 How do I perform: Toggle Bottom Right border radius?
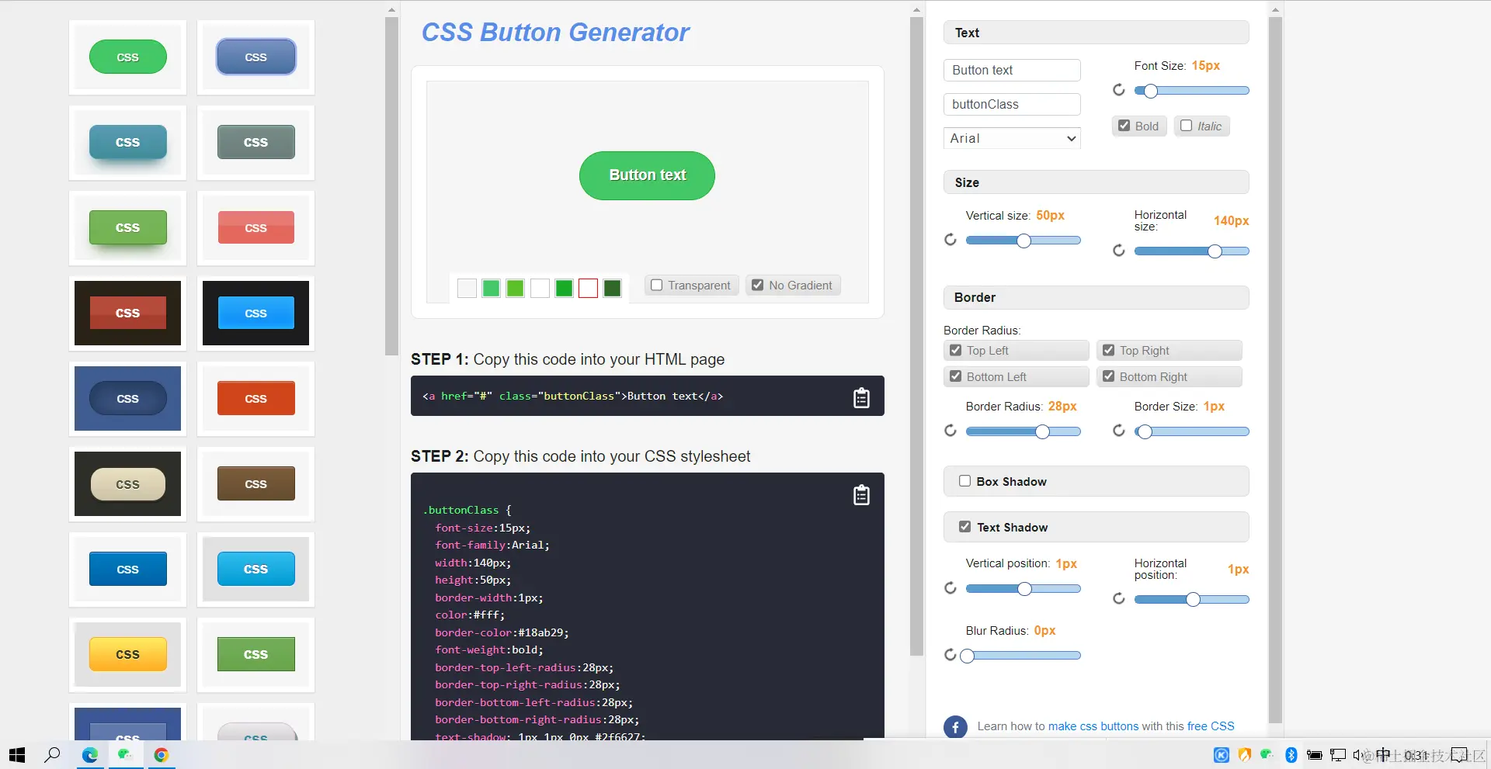pos(1108,376)
